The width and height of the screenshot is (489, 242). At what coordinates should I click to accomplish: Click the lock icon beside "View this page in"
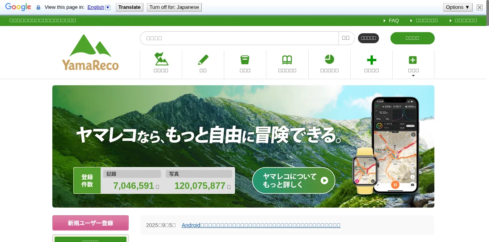pos(38,7)
